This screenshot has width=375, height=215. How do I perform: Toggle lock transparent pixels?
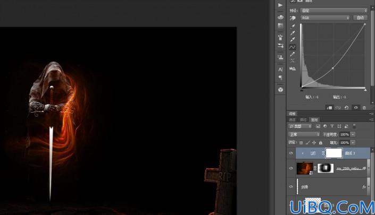(301, 143)
